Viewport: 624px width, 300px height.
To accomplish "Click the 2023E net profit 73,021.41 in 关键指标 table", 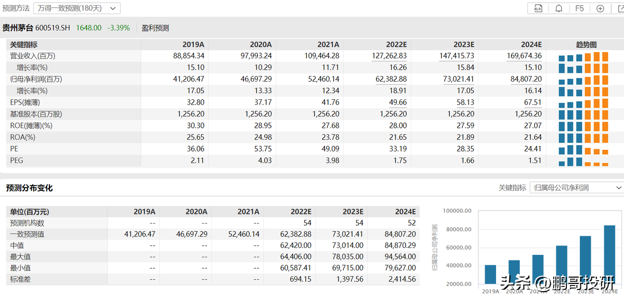I will click(459, 79).
